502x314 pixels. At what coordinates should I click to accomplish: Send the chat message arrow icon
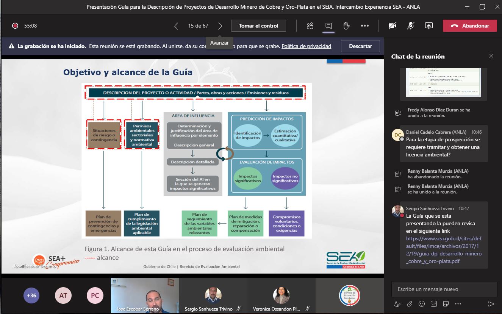point(491,304)
